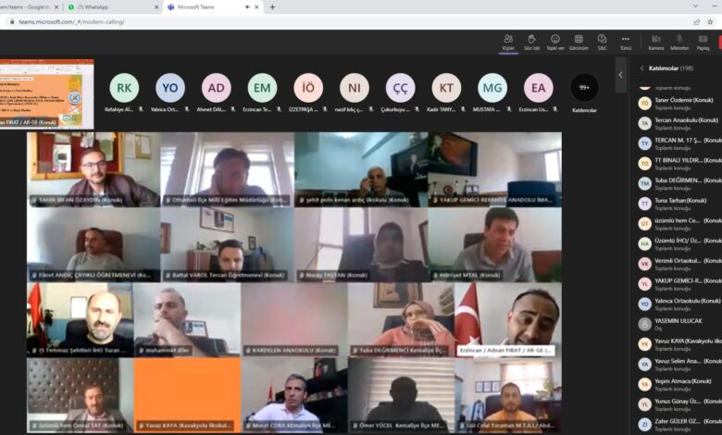Open the Kişiler people panel
Image resolution: width=722 pixels, height=435 pixels.
[x=508, y=41]
